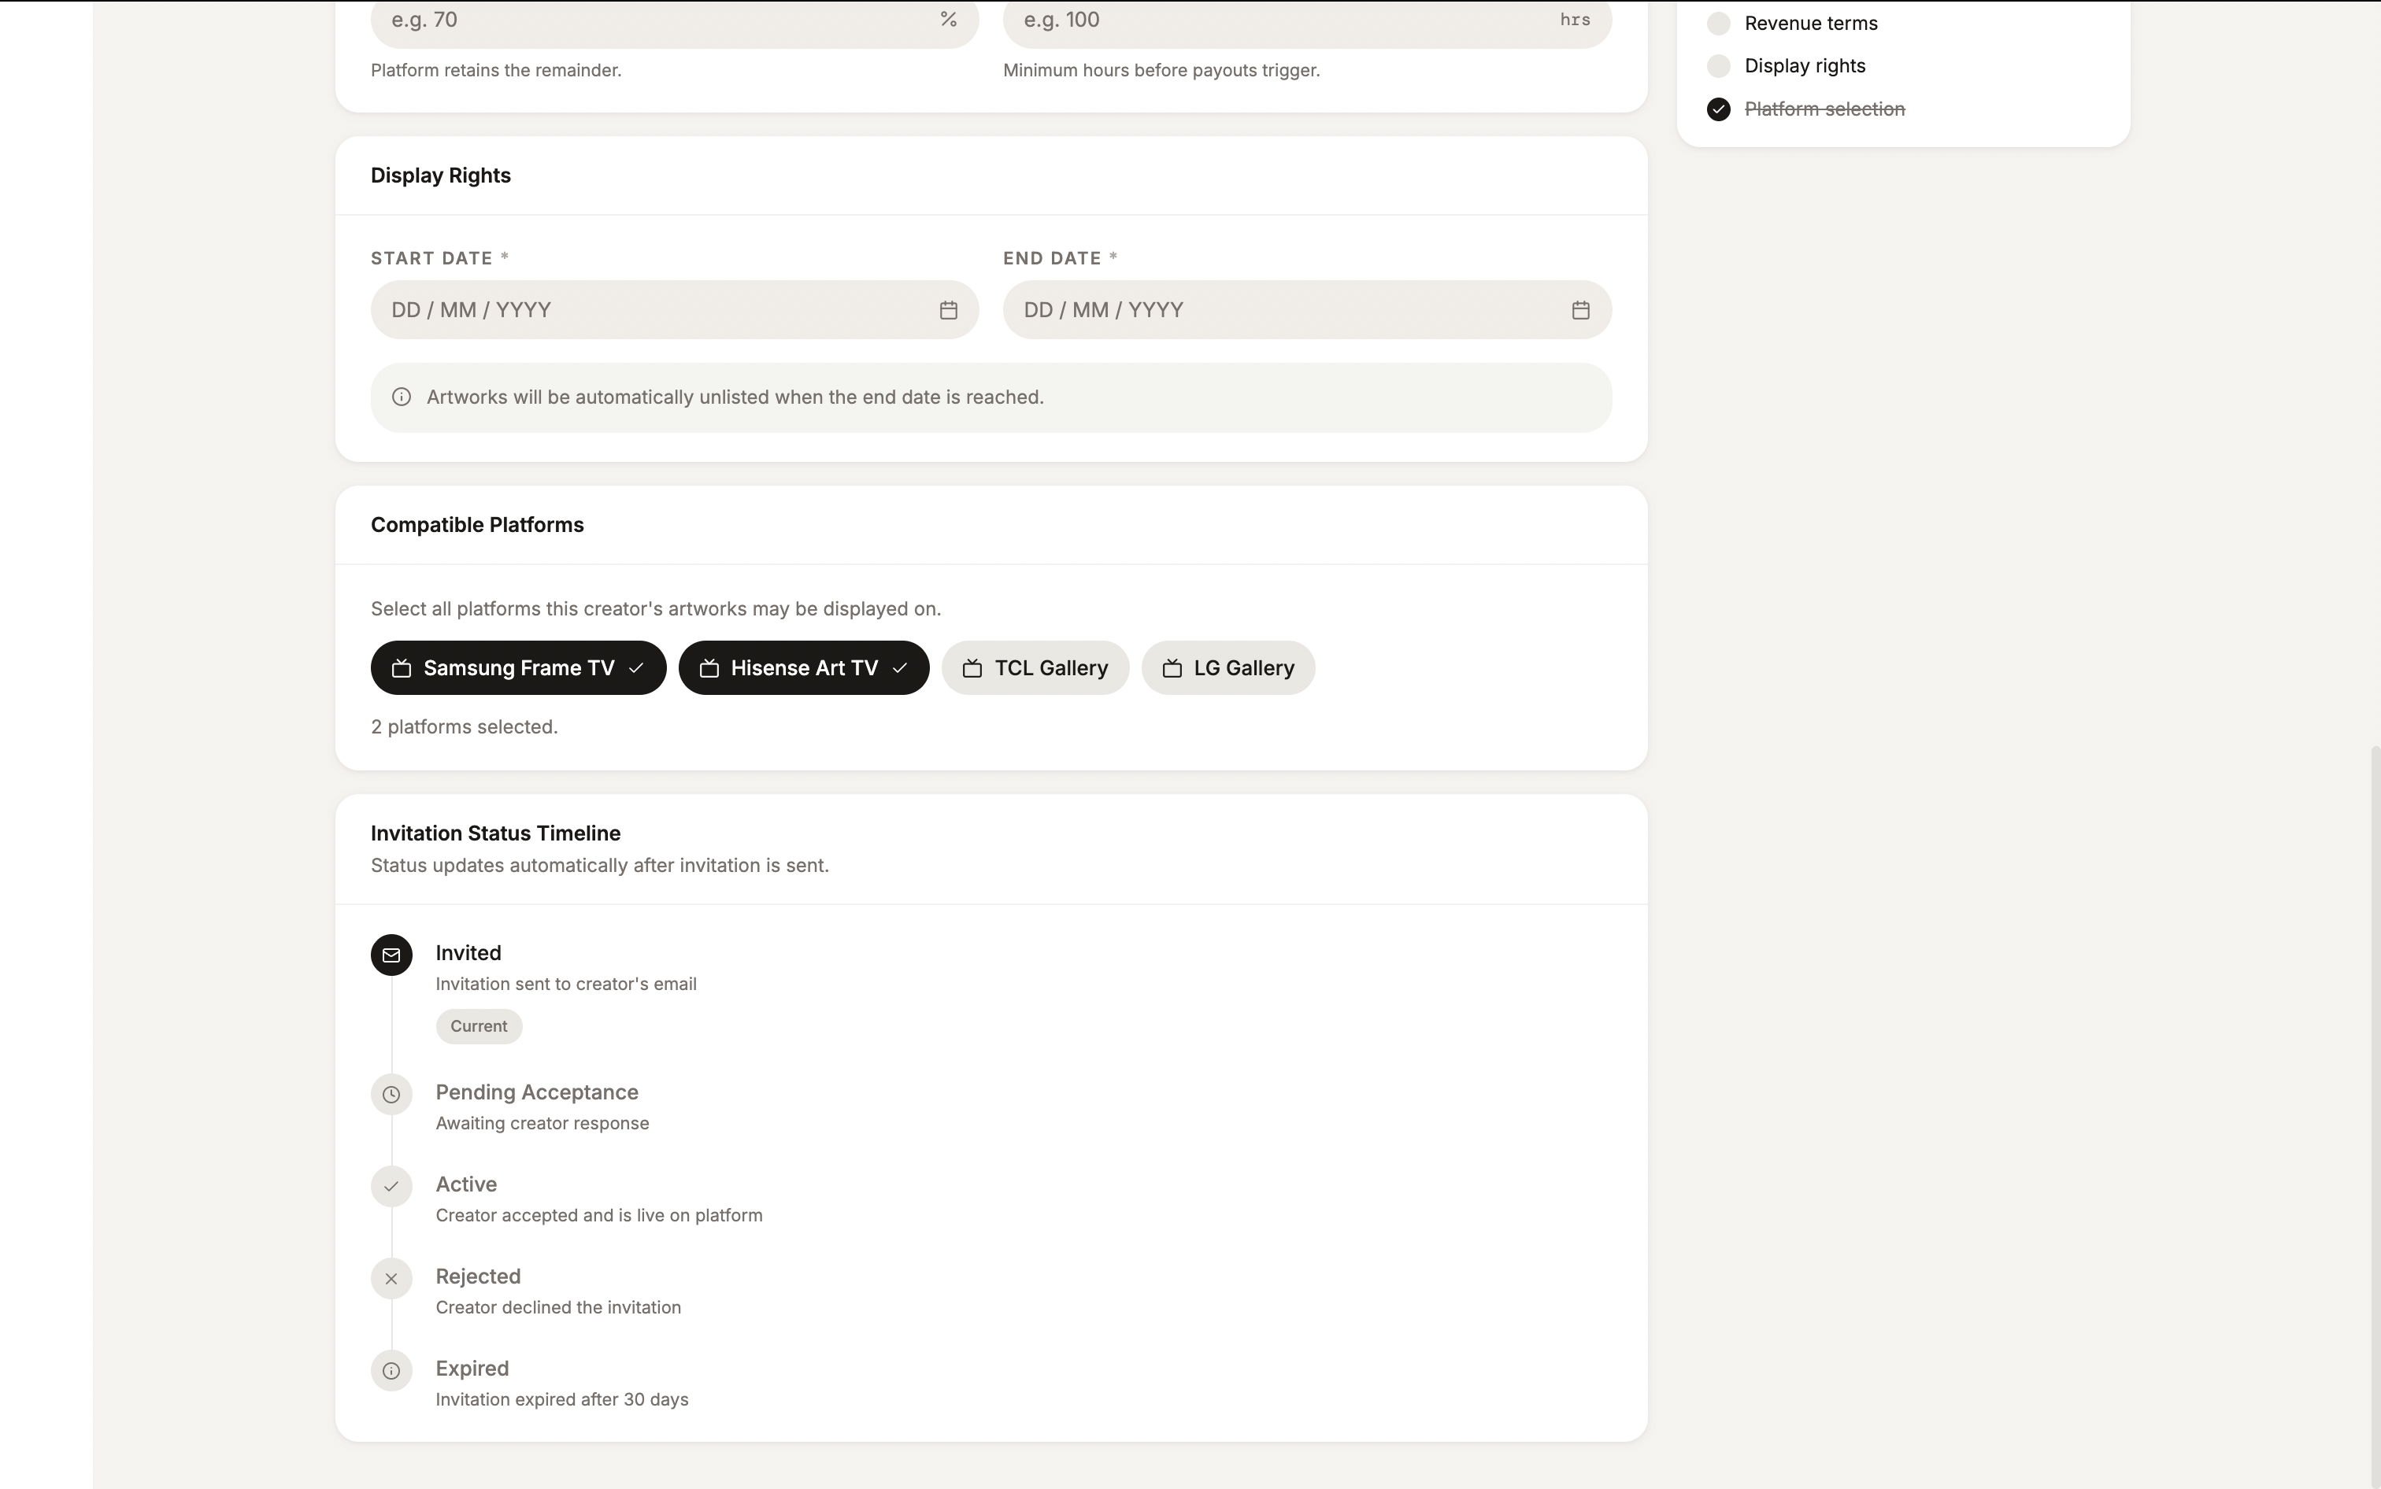Image resolution: width=2381 pixels, height=1489 pixels.
Task: Go to Display rights checklist item
Action: [1805, 66]
